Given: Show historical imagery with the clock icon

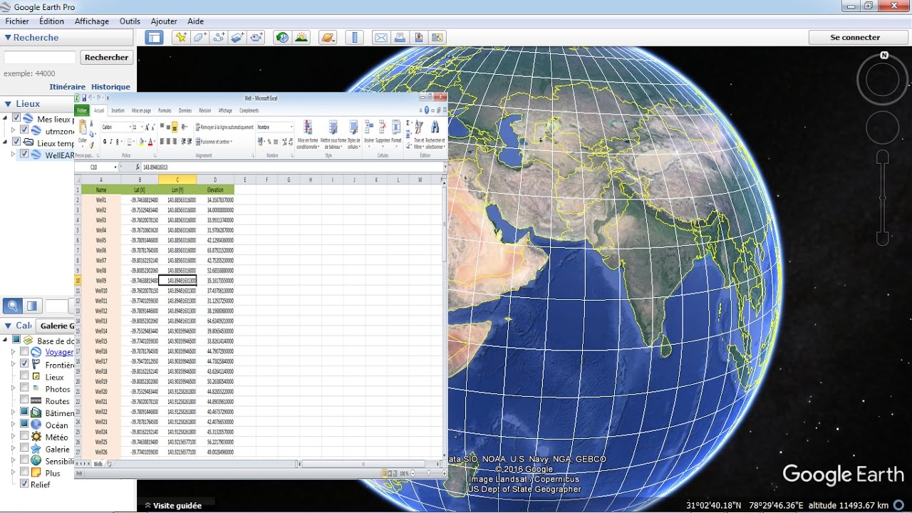Looking at the screenshot, I should coord(282,38).
